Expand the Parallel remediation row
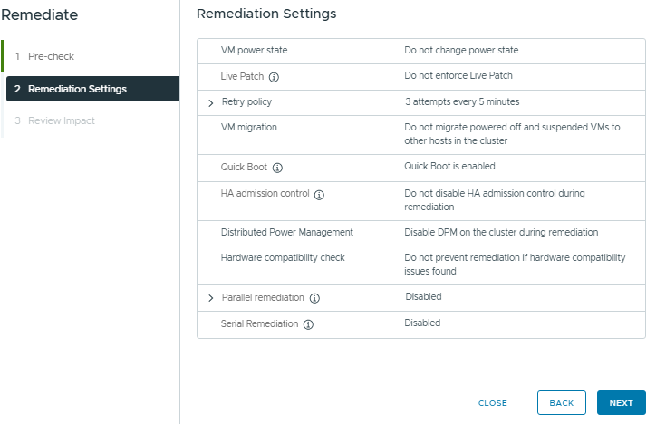The height and width of the screenshot is (424, 656). [211, 298]
